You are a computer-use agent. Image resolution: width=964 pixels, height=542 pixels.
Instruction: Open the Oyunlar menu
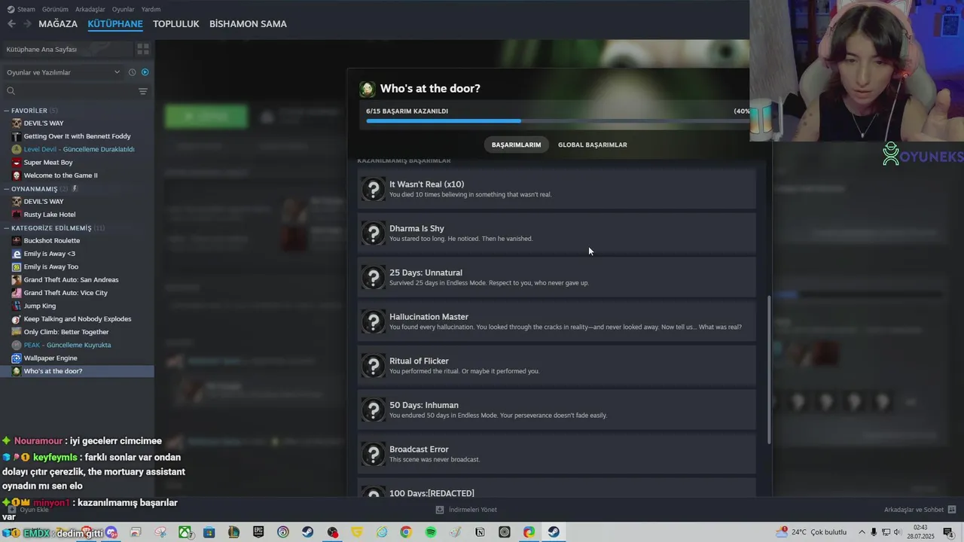pos(124,9)
